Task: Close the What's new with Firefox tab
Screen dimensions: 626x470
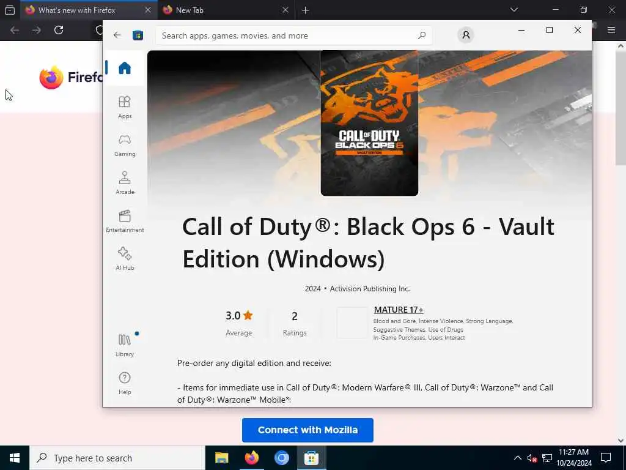Action: (148, 10)
